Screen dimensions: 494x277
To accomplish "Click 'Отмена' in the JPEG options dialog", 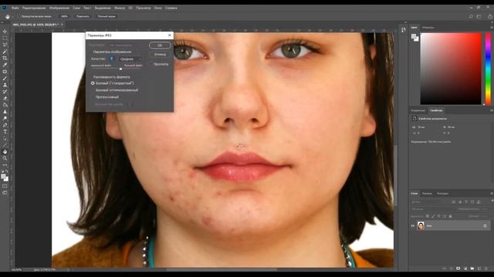I will (160, 55).
